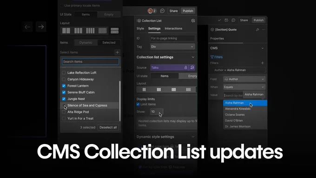Choose three-column layout in Collection List settings
Image resolution: width=316 pixels, height=178 pixels.
coord(159,90)
